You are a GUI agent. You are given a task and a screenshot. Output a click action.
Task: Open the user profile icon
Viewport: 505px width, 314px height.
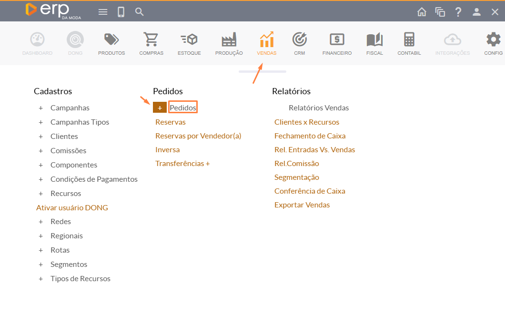[x=476, y=12]
